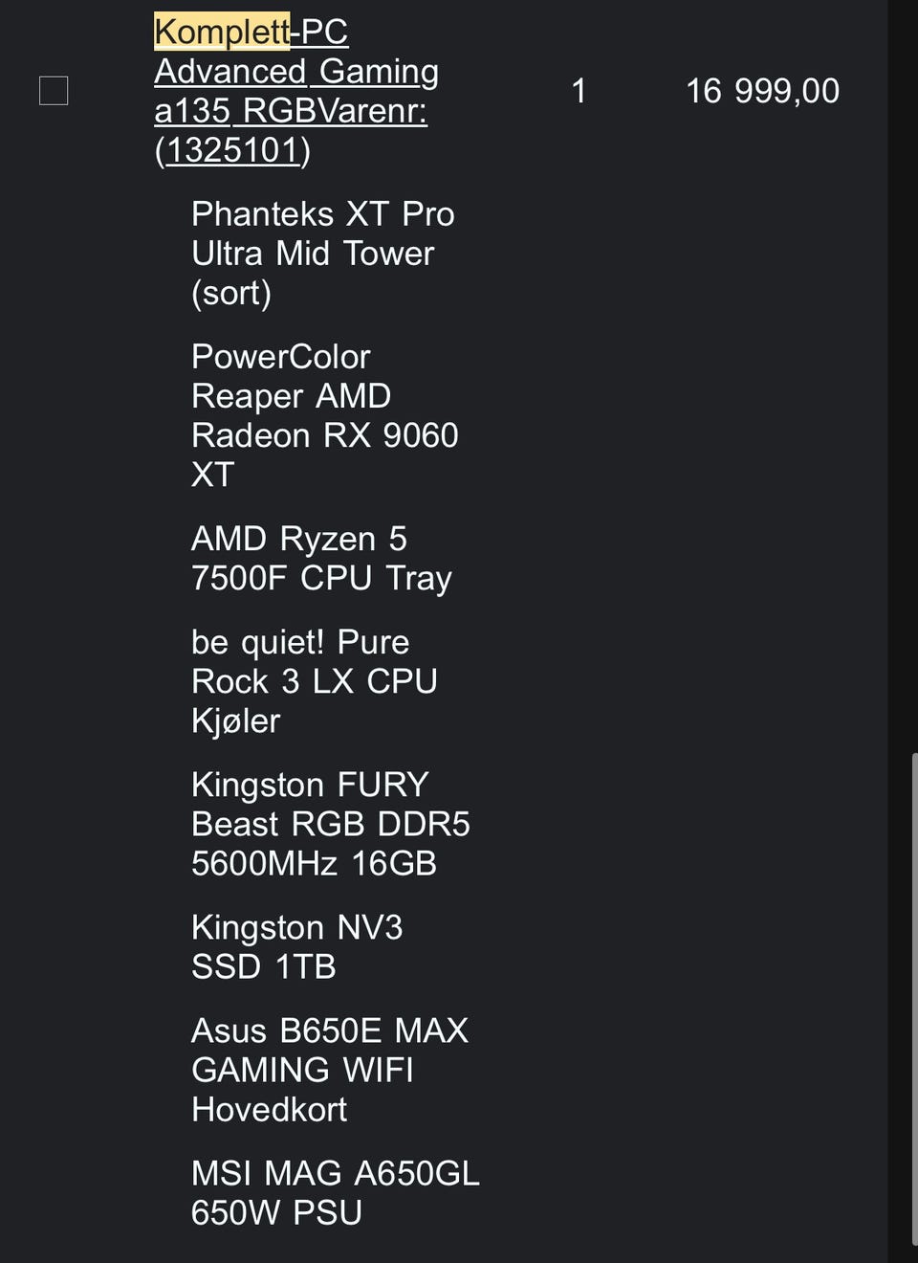
Task: Select the Asus B650E MAX GAMING WIFI line
Action: coord(329,1069)
